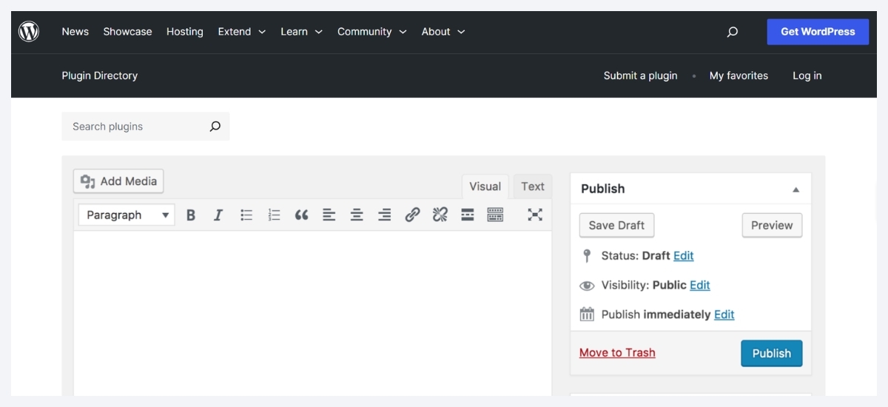Insert or edit a link
The width and height of the screenshot is (888, 407).
(412, 215)
